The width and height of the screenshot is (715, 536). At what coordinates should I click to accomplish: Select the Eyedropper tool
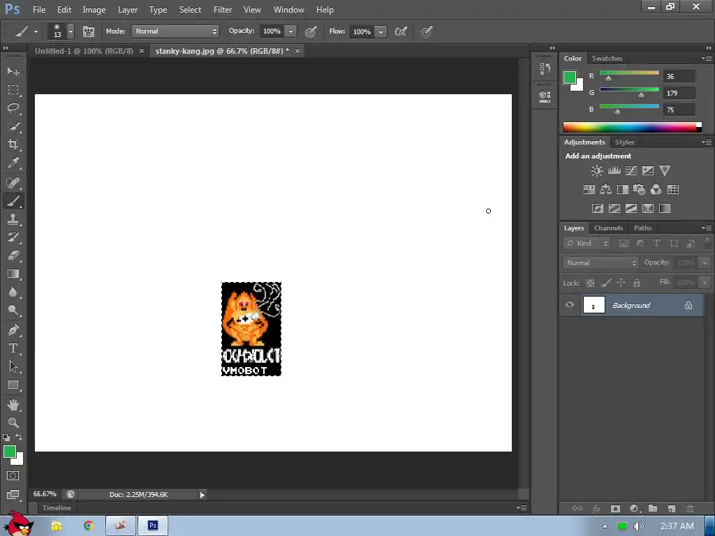13,163
